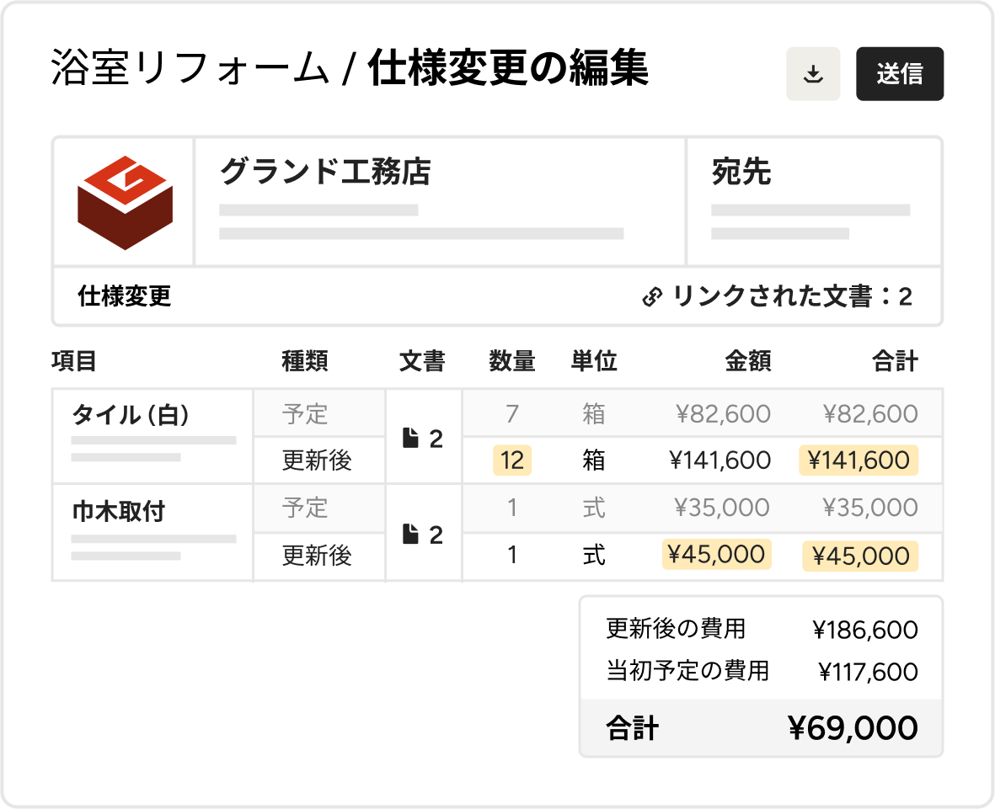Viewport: 995px width, 809px height.
Task: Click highlighted ¥45,000 amount in 巾木取付 row
Action: (716, 554)
